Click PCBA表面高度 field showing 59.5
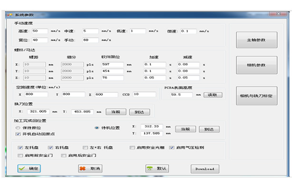Image resolution: width=292 pixels, height=187 pixels. [x=181, y=95]
